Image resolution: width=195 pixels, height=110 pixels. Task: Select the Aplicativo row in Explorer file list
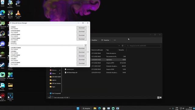95,60
